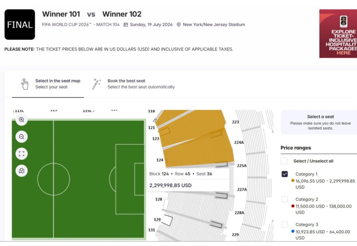Screen dimensions: 357x246
Task: Click the red Category 2 color dot
Action: click(x=293, y=206)
